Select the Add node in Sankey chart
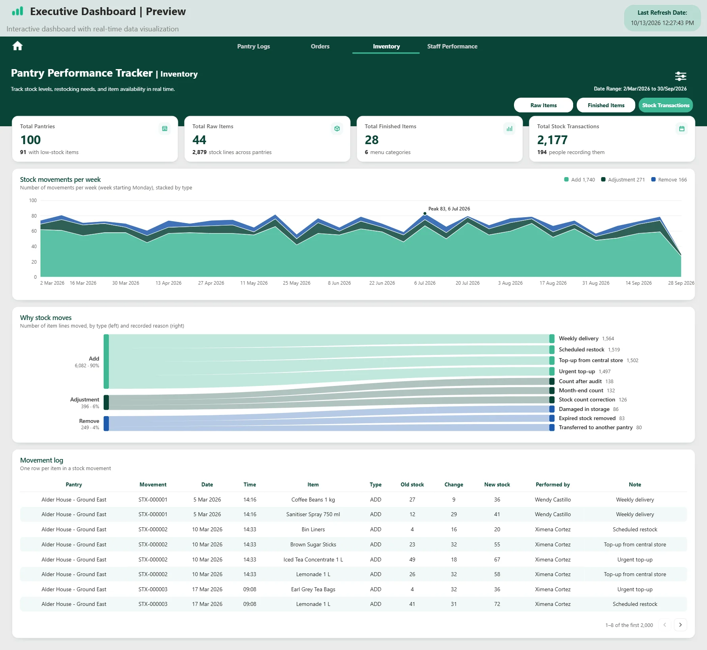Viewport: 707px width, 650px height. (x=106, y=361)
